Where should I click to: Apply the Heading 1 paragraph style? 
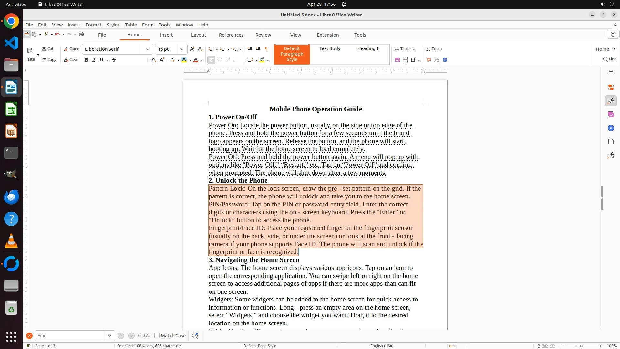368,48
